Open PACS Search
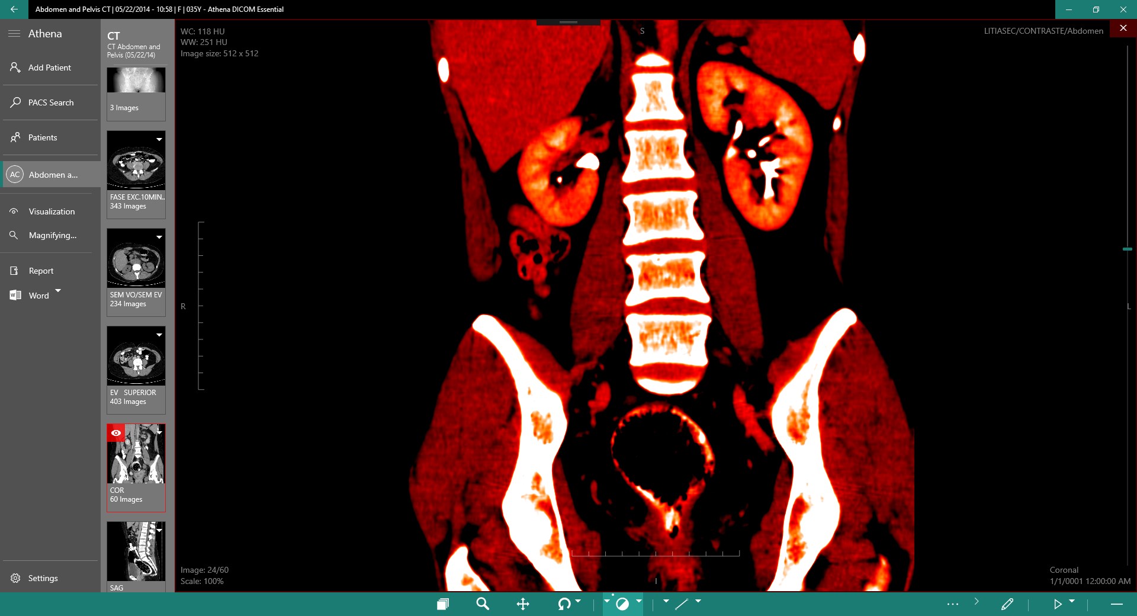 tap(50, 102)
